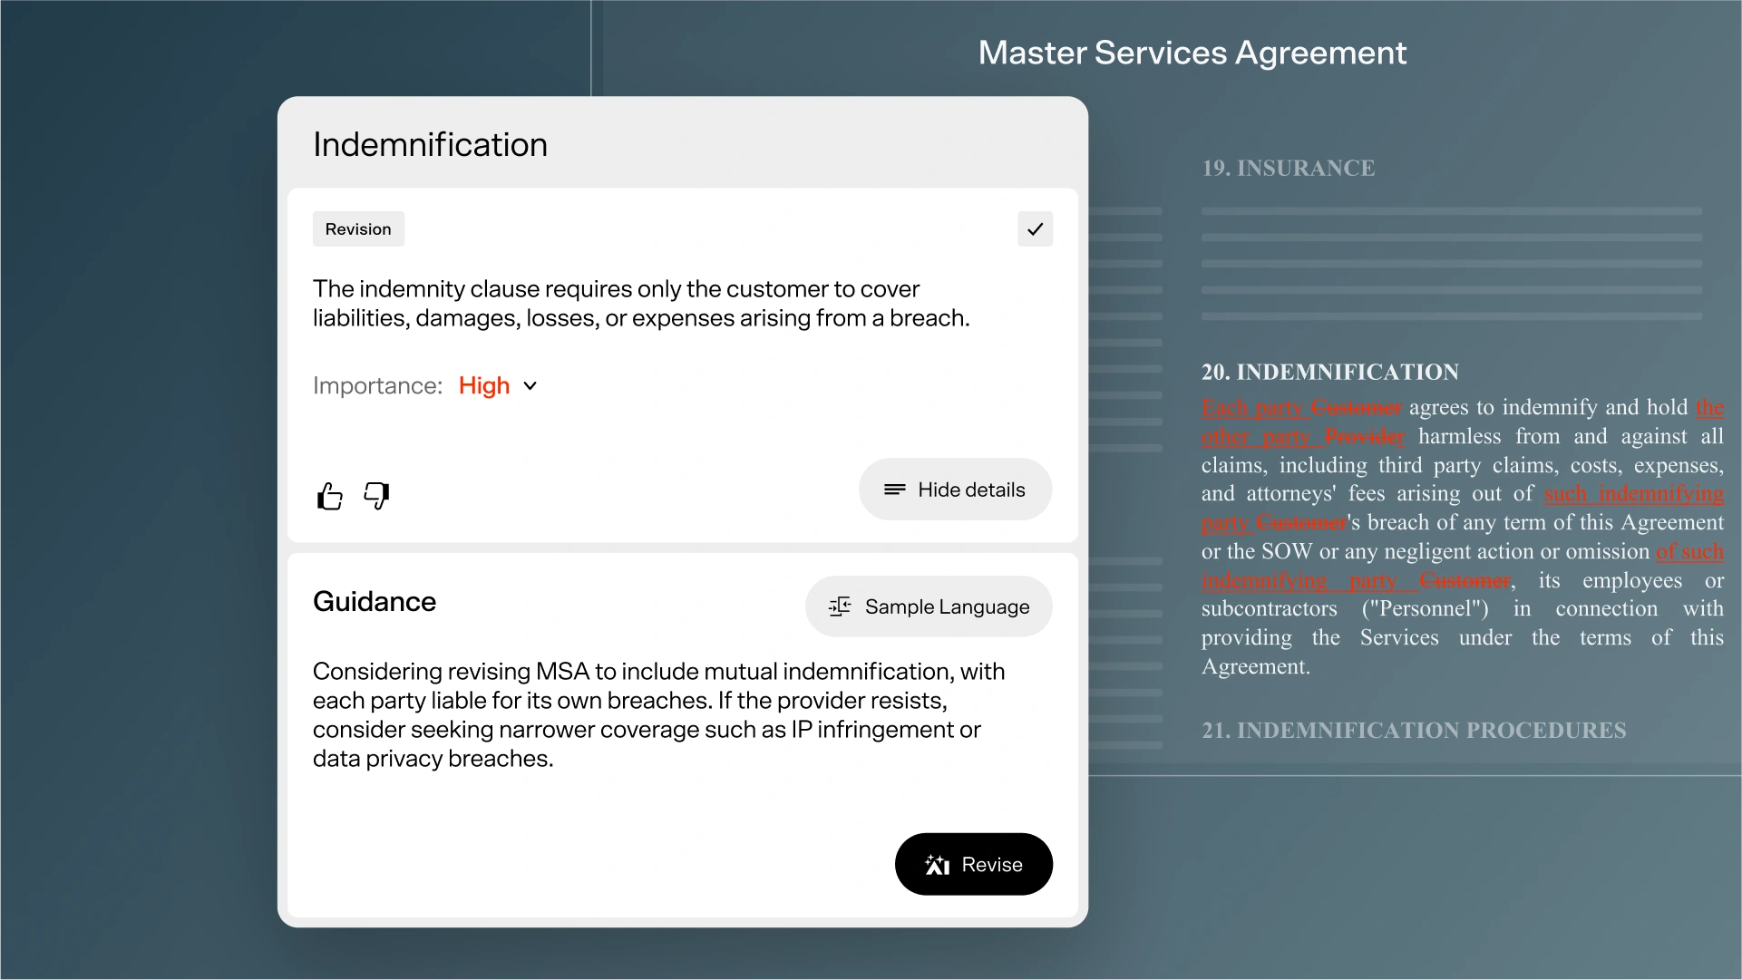Mark the revision as done with checkmark
Image resolution: width=1742 pixels, height=980 pixels.
tap(1035, 229)
